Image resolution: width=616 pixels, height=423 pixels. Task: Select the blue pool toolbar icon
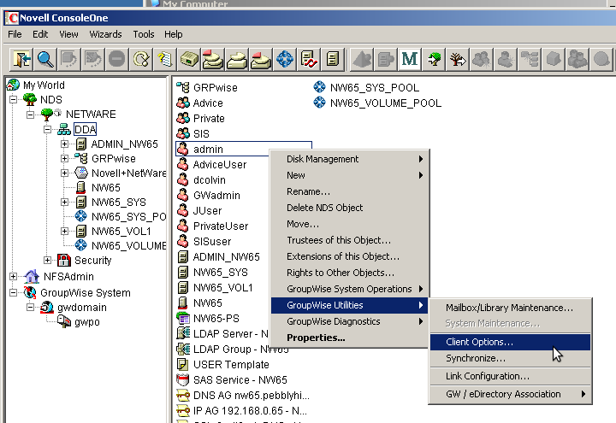285,59
